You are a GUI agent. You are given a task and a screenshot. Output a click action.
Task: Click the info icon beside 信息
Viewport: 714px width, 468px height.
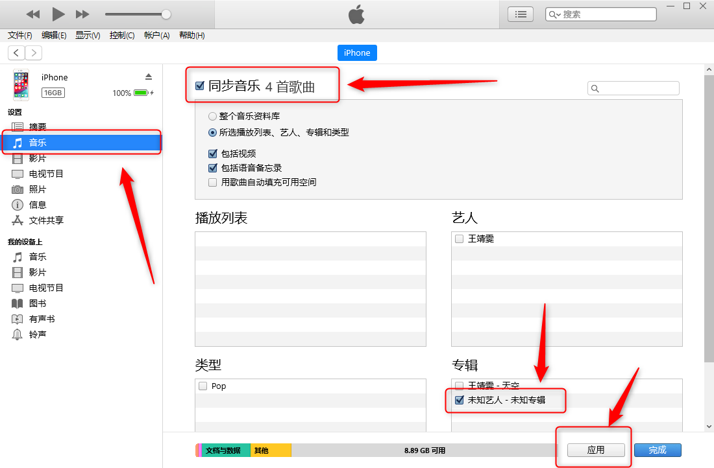click(18, 205)
